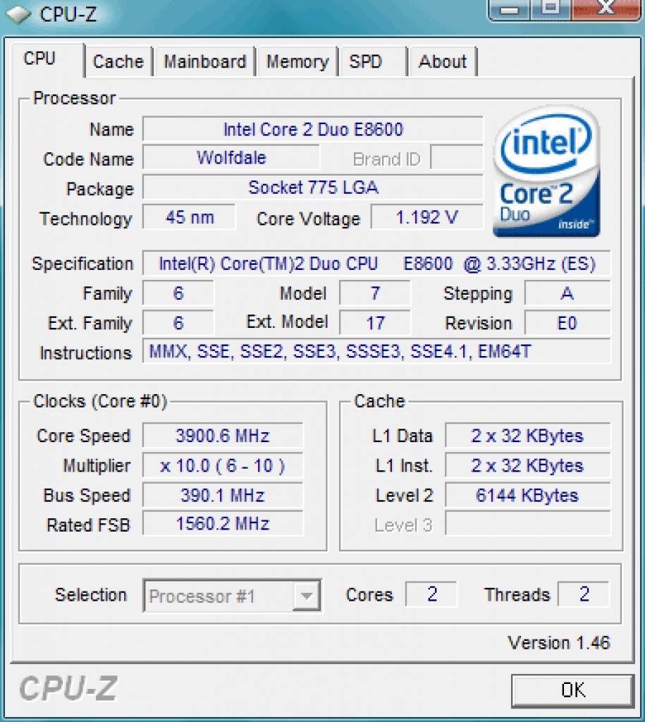Click the Ext. Family value field
This screenshot has height=722, width=645.
click(178, 323)
